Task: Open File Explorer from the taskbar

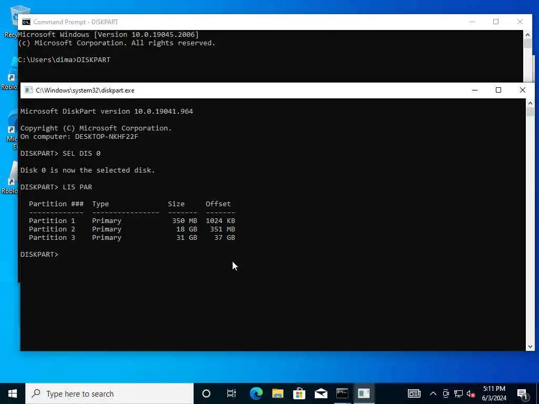Action: (278, 393)
